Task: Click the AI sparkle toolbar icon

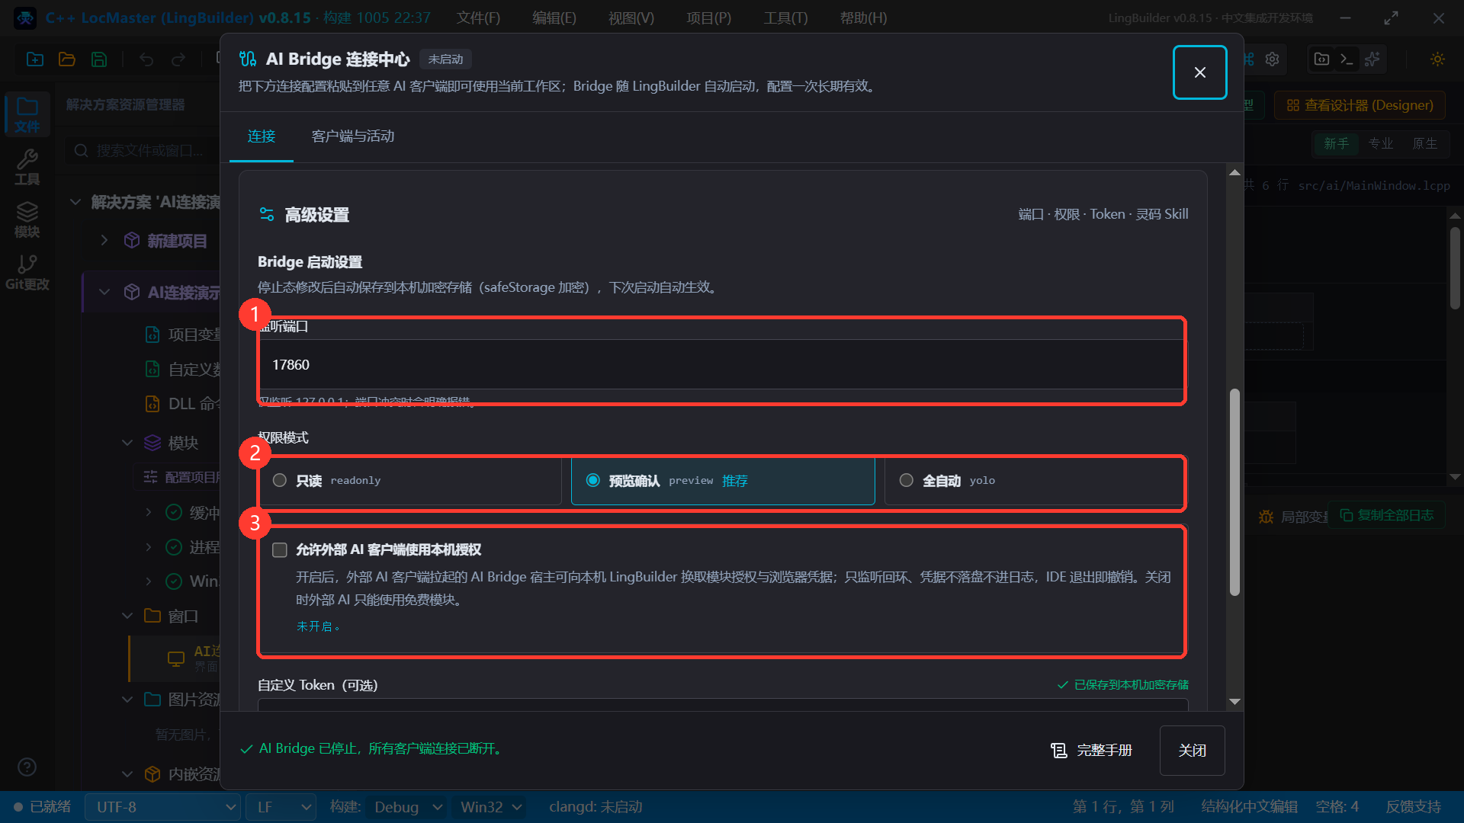Action: [x=1372, y=59]
